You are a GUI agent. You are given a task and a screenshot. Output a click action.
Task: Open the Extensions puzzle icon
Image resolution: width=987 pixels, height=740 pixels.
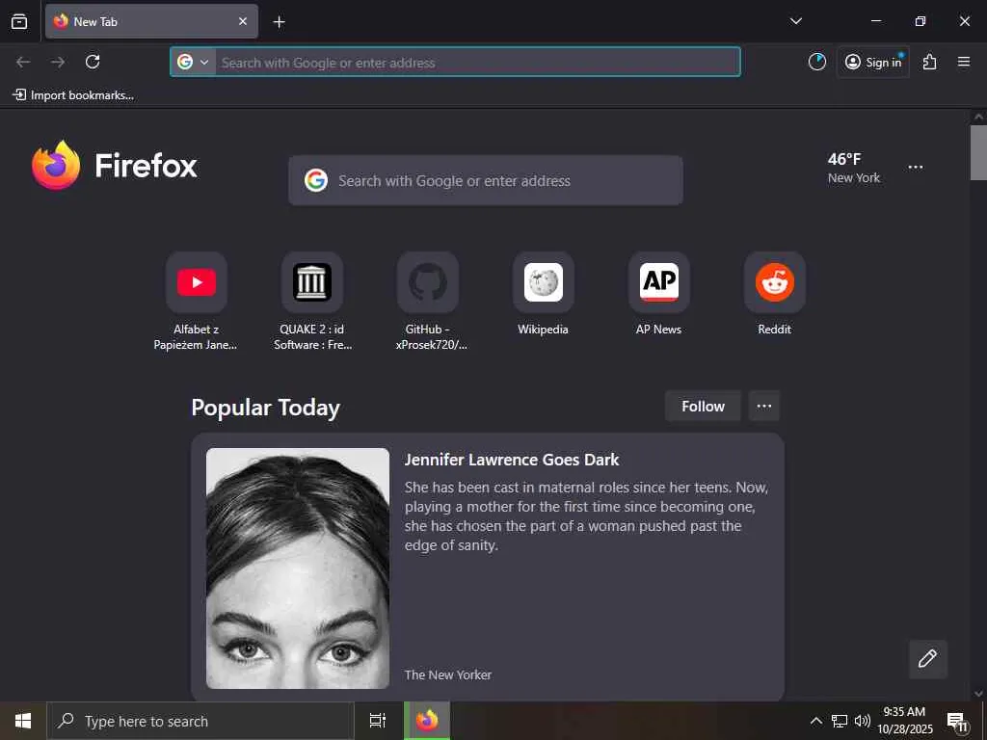point(930,62)
